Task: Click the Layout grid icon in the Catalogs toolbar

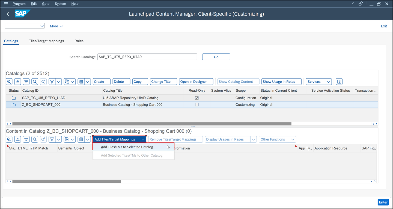Action: tap(81, 82)
